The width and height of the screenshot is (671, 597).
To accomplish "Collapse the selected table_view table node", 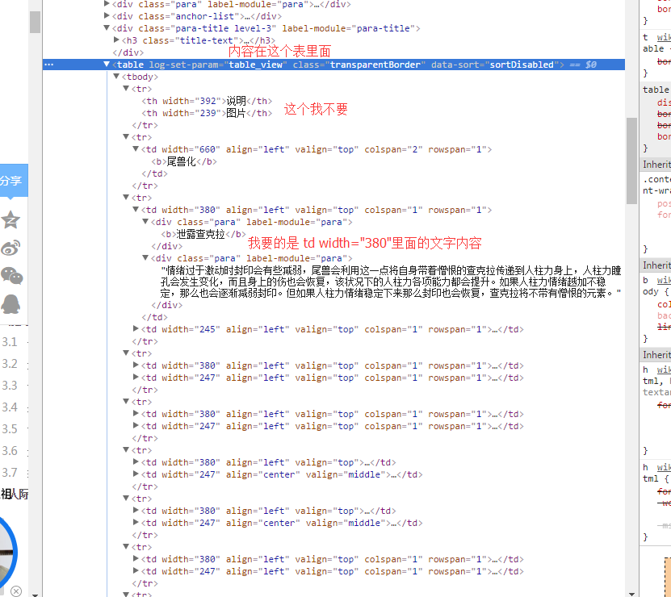I will 107,65.
